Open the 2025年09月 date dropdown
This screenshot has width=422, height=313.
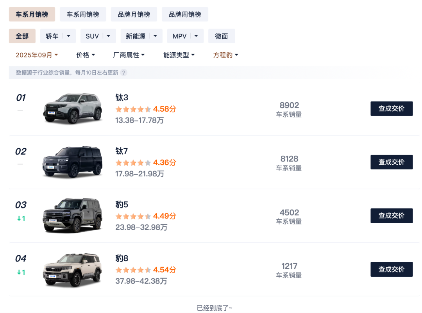tap(37, 55)
